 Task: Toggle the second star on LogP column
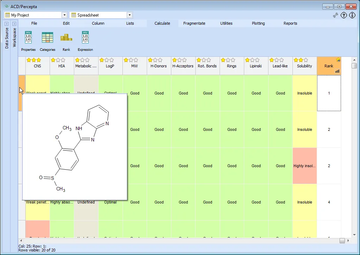click(107, 60)
